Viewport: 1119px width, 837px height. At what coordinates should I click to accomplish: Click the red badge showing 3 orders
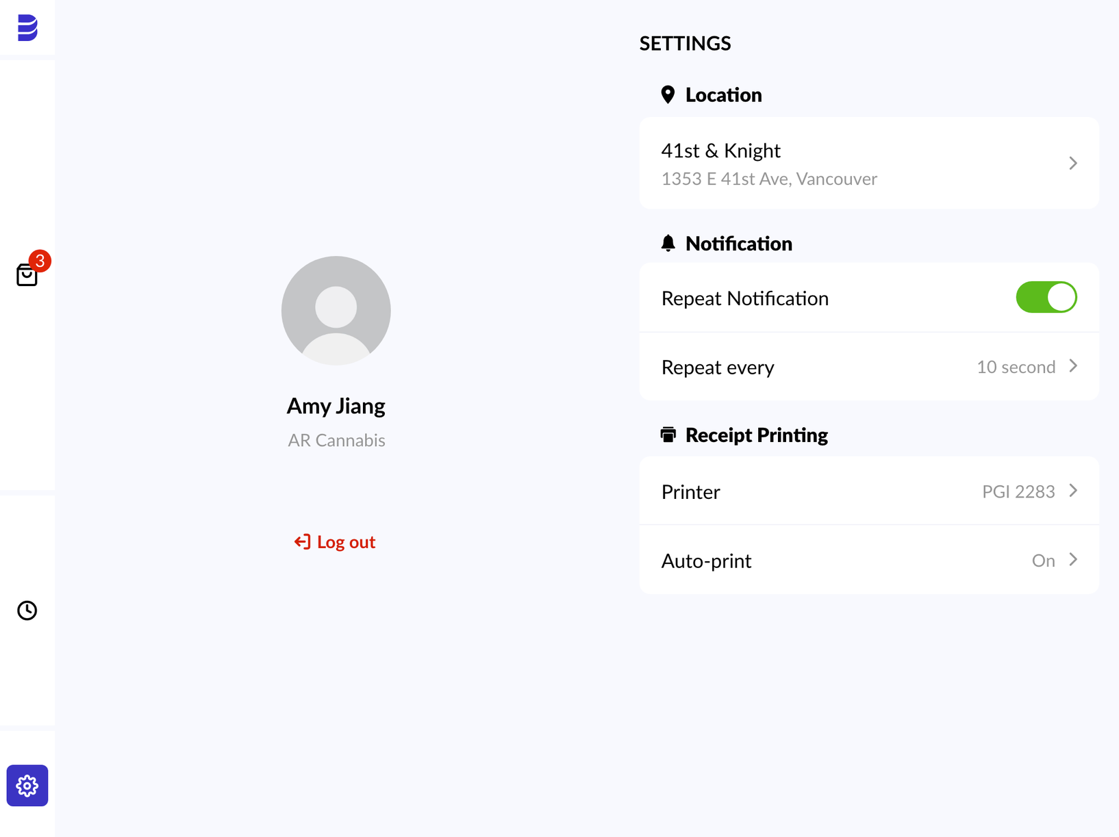click(40, 261)
